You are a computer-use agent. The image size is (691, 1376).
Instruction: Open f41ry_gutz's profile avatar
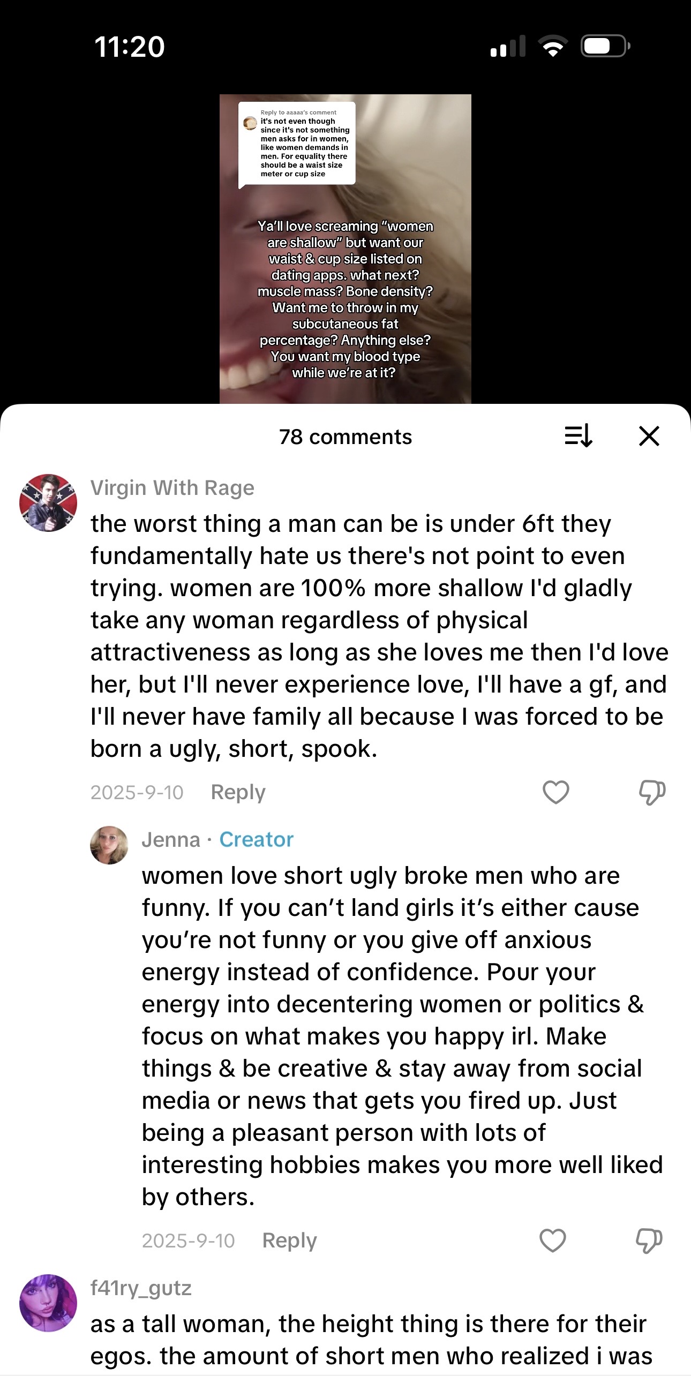(x=48, y=1303)
